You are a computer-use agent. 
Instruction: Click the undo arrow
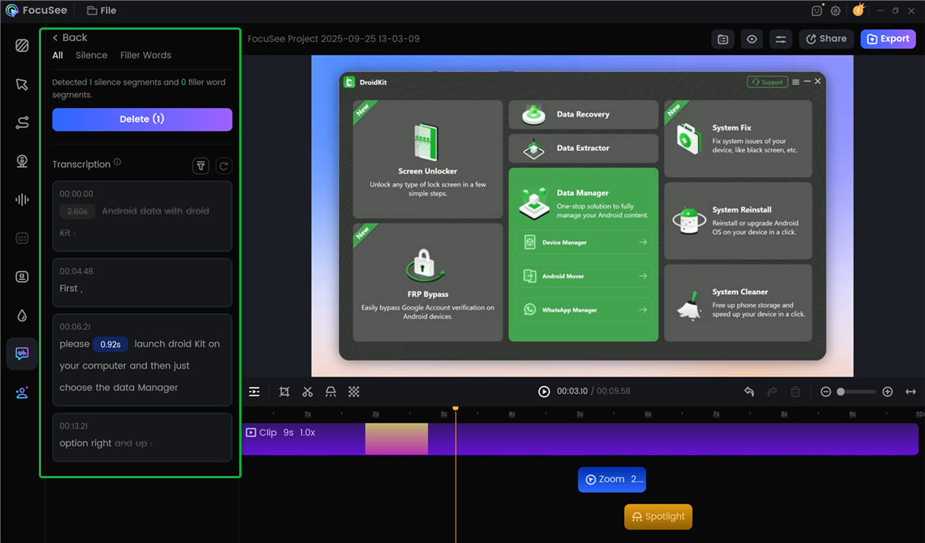coord(749,391)
